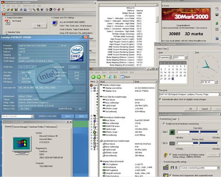
Task: Click the users icon in EVEREST toolbar
Action: click(x=115, y=77)
